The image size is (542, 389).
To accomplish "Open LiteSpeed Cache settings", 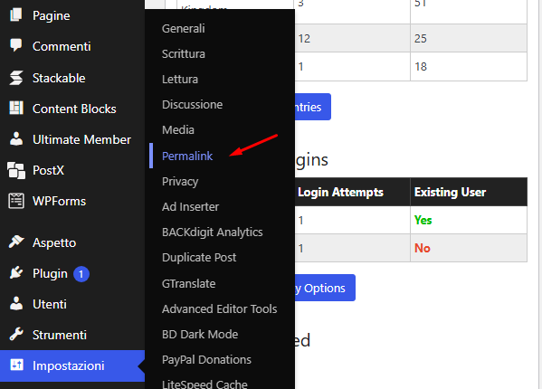I will click(204, 384).
